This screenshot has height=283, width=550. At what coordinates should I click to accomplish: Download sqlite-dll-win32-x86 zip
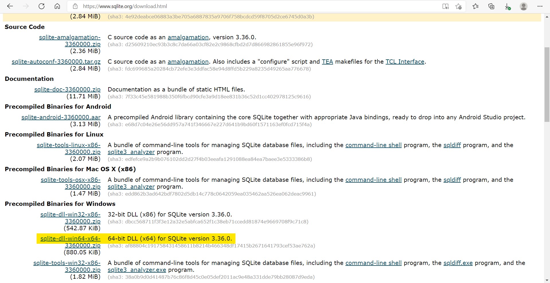coord(70,218)
